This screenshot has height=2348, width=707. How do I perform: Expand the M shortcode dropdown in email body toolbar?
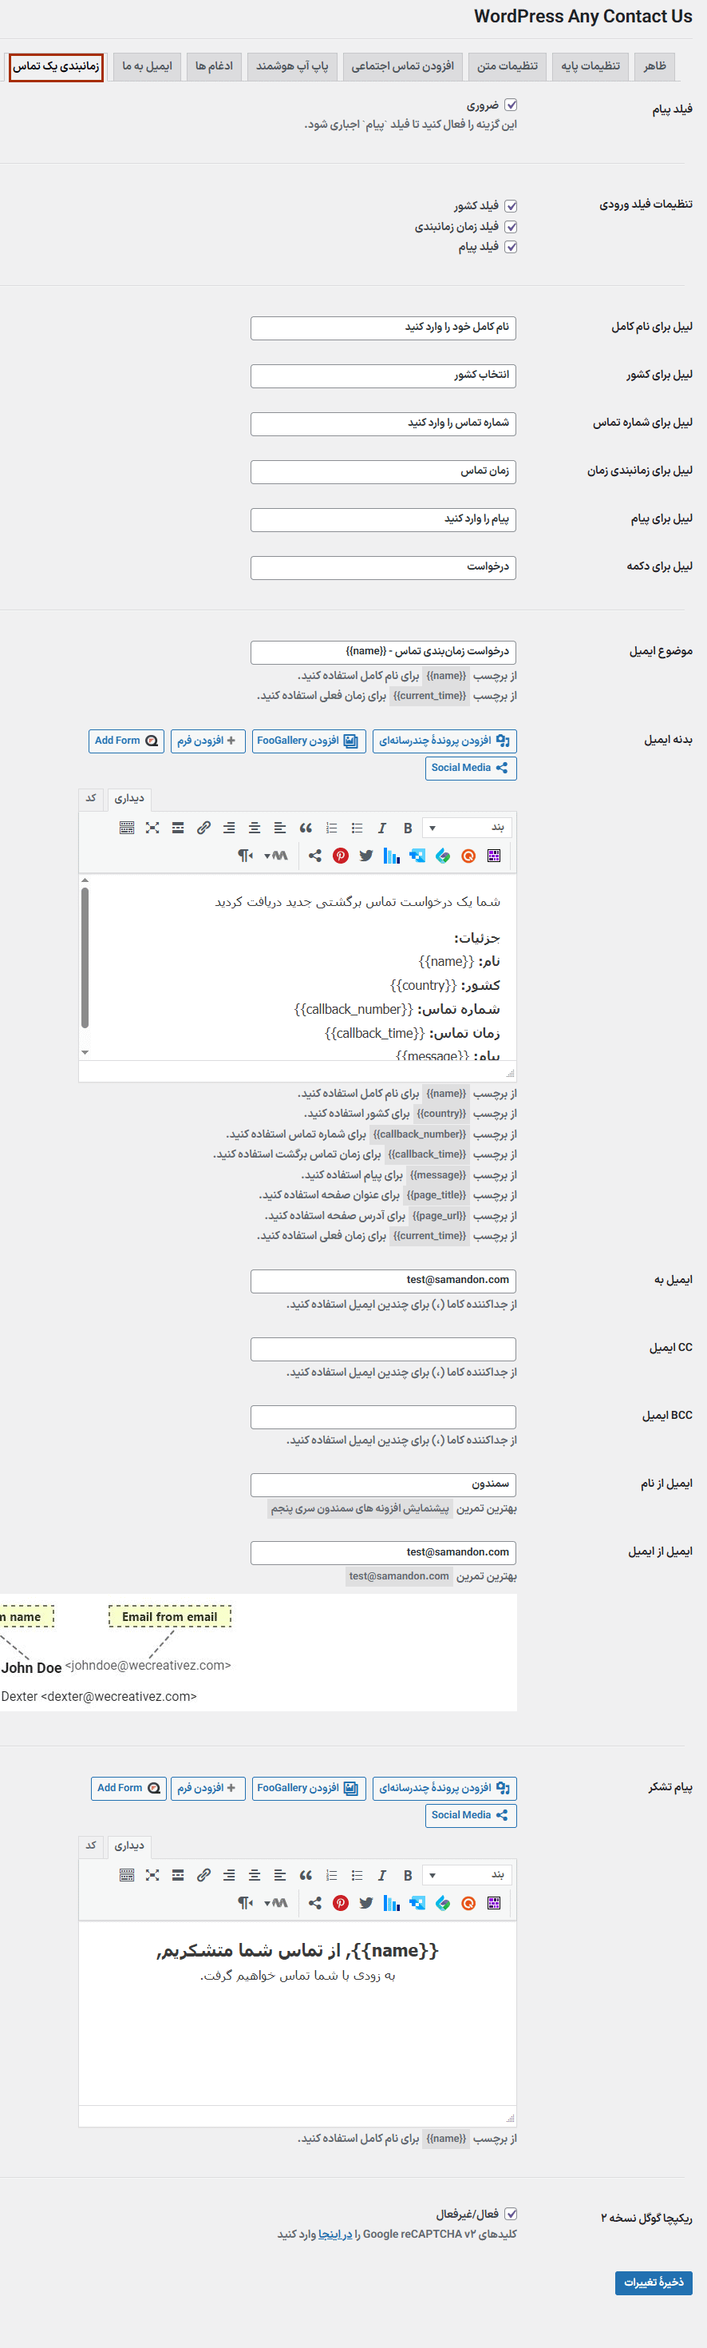(x=275, y=856)
